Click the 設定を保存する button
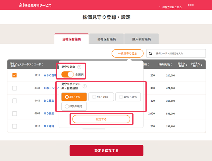The width and height of the screenshot is (212, 161). (x=106, y=151)
